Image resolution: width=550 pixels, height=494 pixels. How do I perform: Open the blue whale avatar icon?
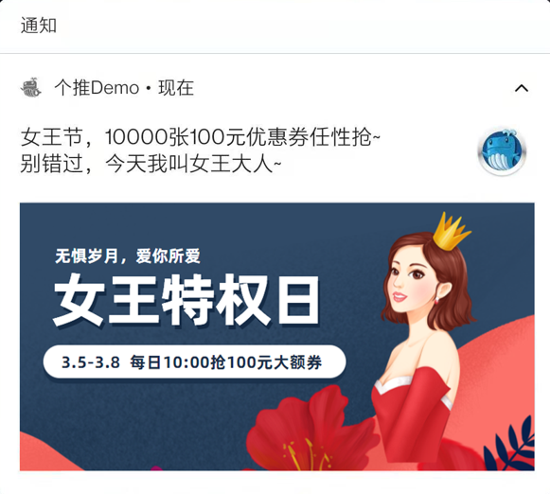tap(503, 151)
